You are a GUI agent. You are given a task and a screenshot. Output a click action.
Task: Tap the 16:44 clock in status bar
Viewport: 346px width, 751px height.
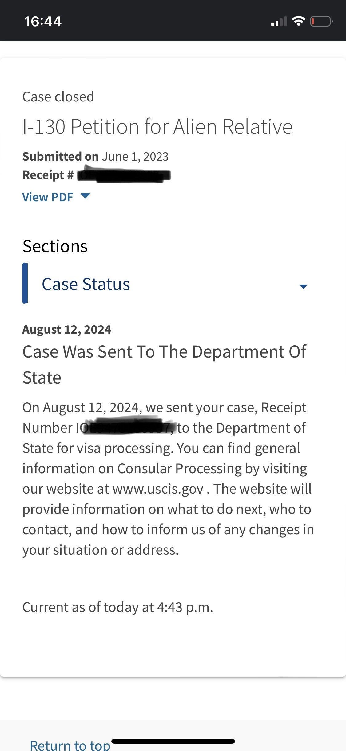coord(43,22)
